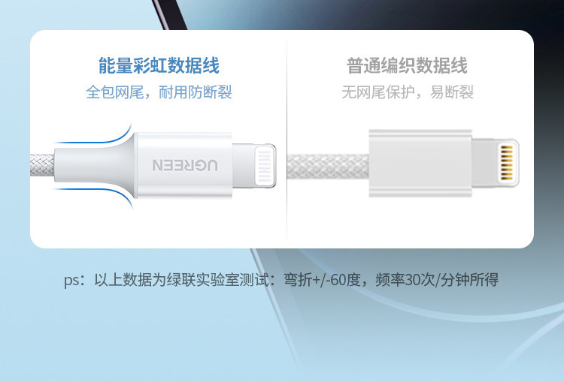Click the white contact pins on UGREEN plug
The width and height of the screenshot is (564, 382).
click(265, 165)
